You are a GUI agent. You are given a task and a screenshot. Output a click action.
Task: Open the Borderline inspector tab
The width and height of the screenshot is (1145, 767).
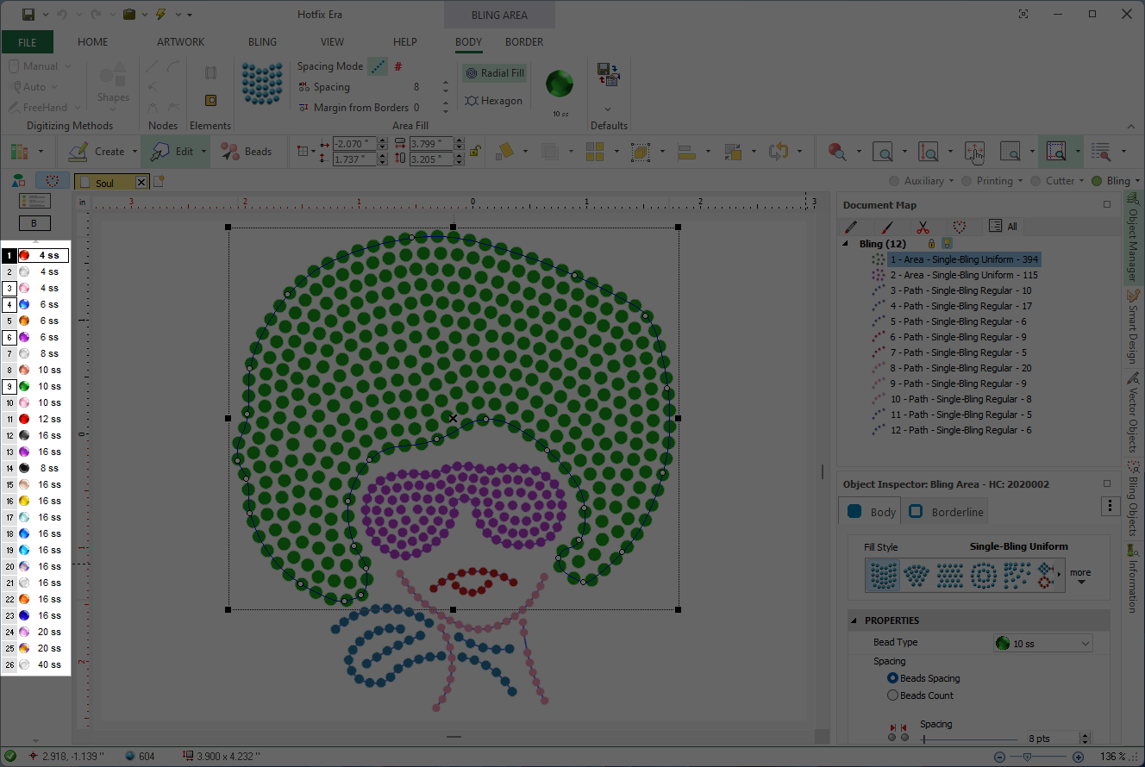click(x=947, y=512)
